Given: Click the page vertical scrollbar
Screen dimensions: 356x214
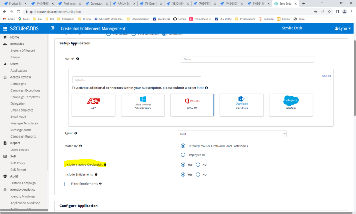Looking at the screenshot, I should (354, 78).
